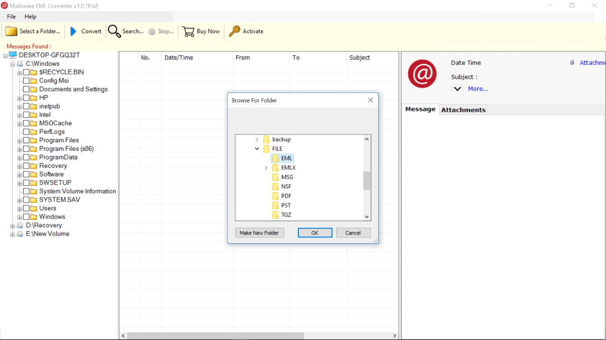Select the SYSTEM.SAV tree item
The height and width of the screenshot is (340, 606).
tap(60, 200)
